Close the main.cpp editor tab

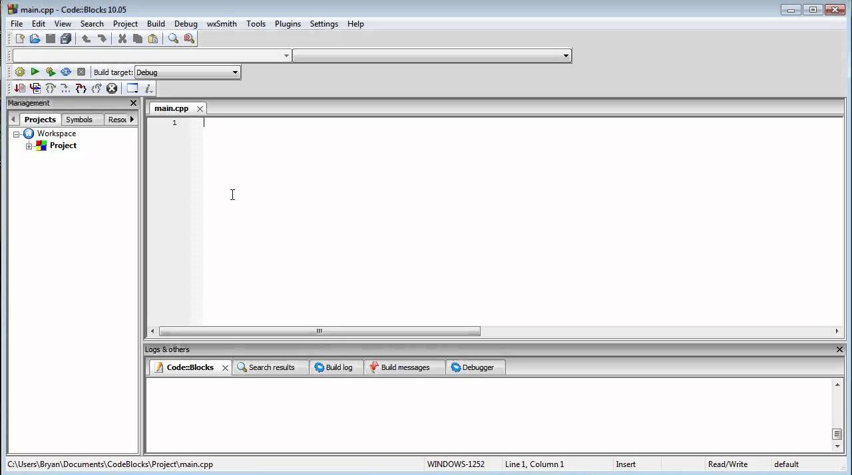[x=200, y=108]
